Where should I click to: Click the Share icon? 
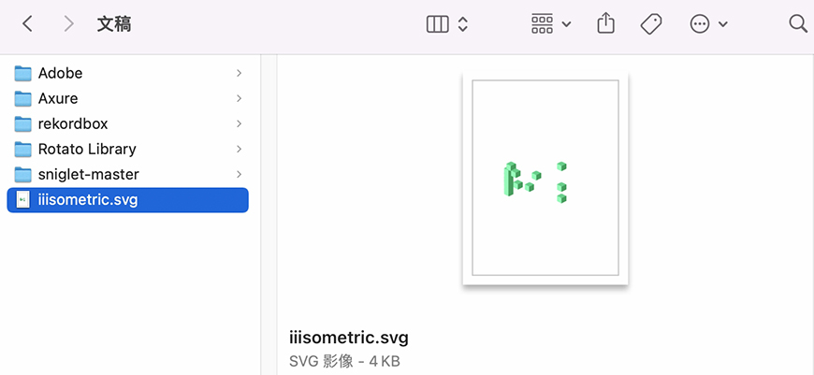[605, 23]
